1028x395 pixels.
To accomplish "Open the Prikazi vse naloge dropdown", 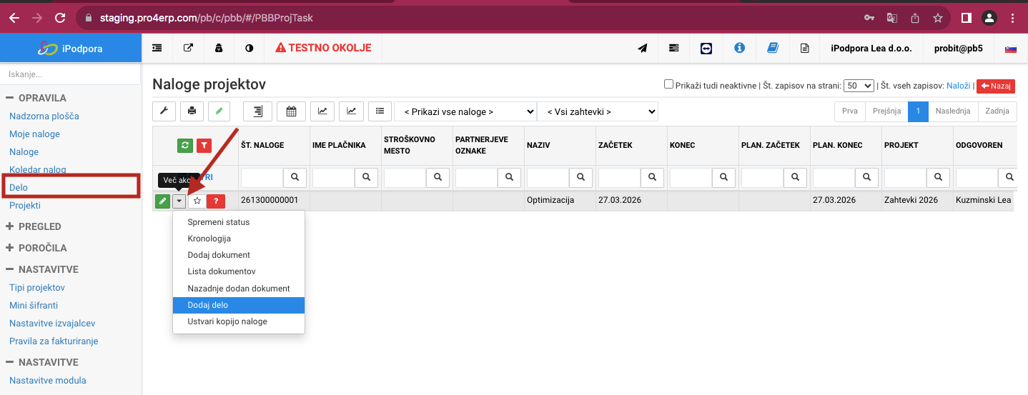I will pyautogui.click(x=465, y=111).
